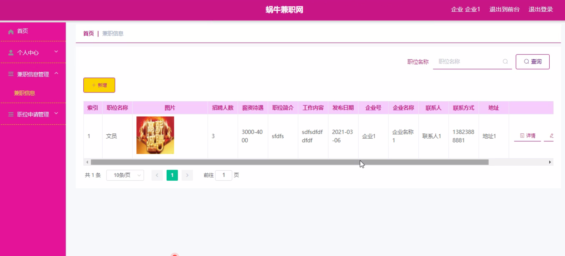Click the 招聘人数 column header
This screenshot has height=256, width=565.
[223, 108]
